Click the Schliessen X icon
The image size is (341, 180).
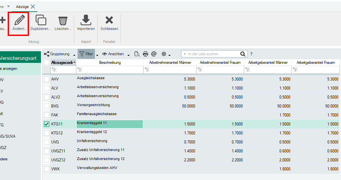coord(109,20)
